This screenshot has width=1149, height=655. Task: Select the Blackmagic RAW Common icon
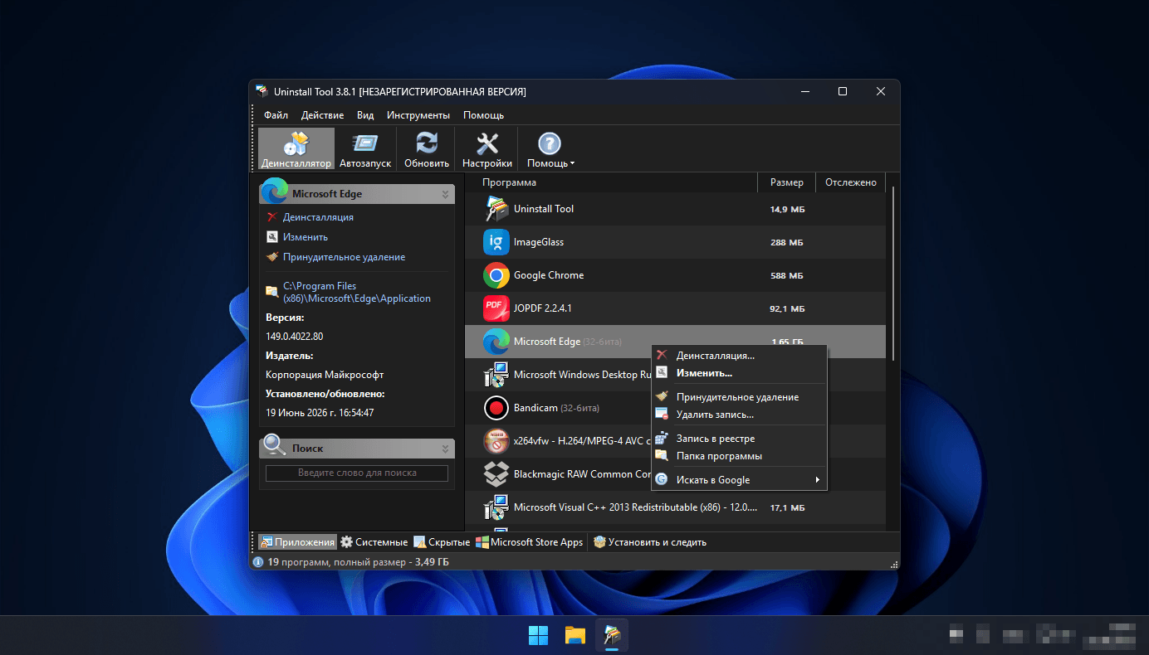[496, 474]
